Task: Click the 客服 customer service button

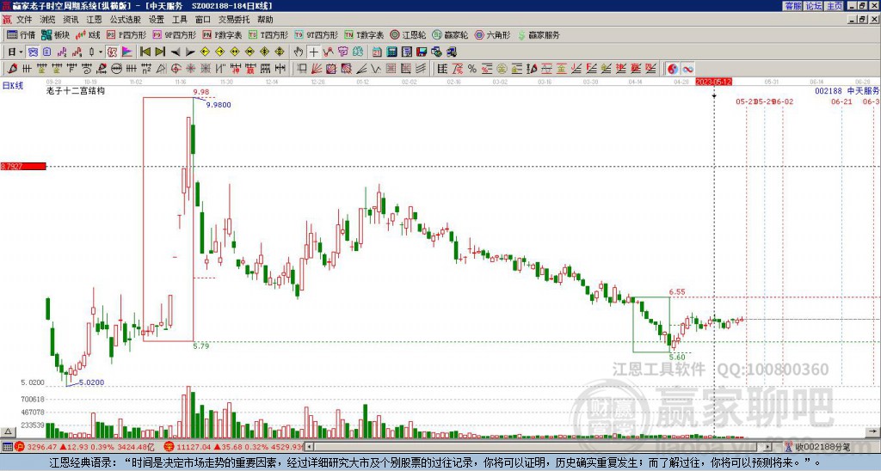Action: pos(793,6)
